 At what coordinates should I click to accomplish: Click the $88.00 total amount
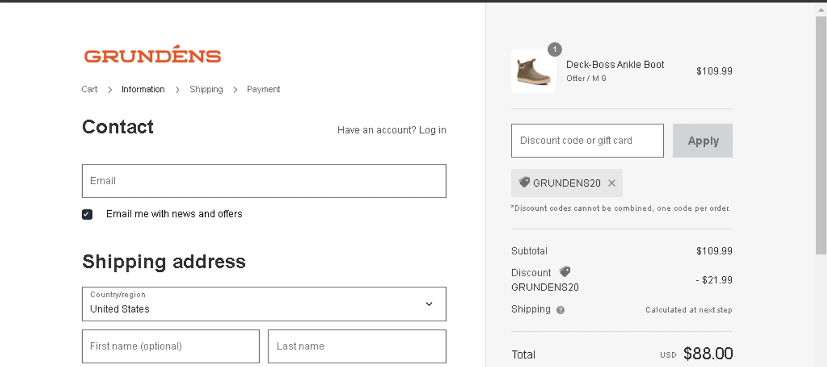(x=708, y=353)
